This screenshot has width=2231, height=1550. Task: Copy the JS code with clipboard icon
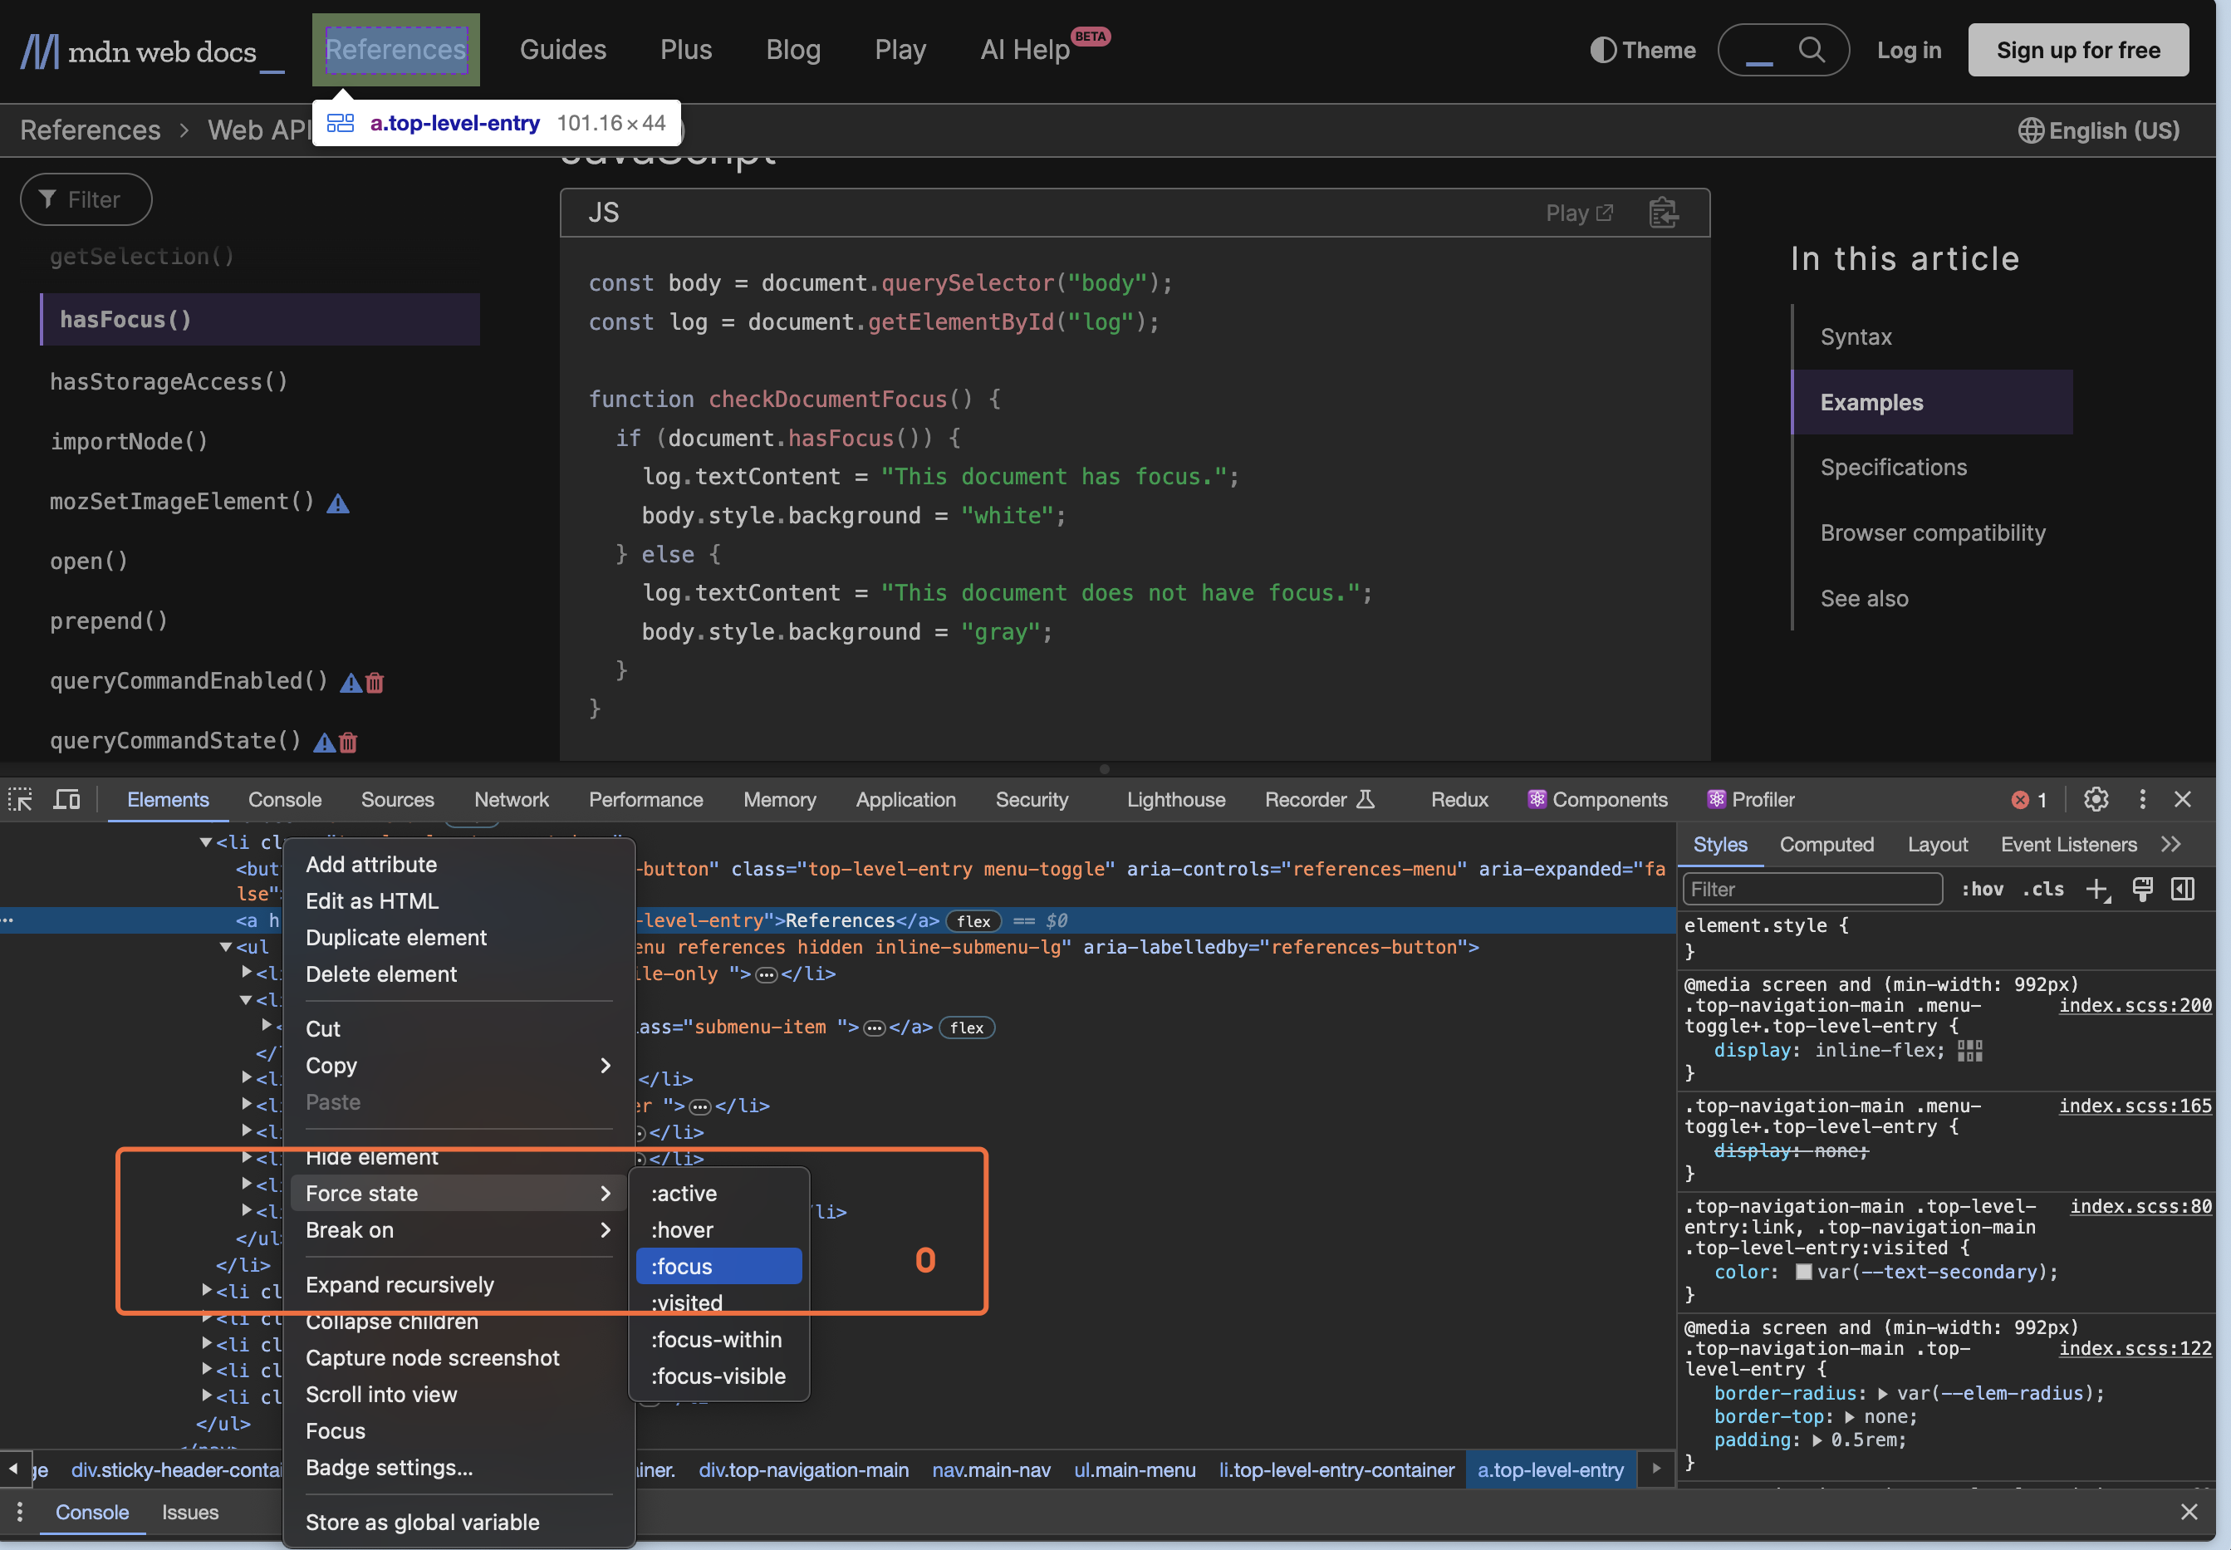[1663, 213]
